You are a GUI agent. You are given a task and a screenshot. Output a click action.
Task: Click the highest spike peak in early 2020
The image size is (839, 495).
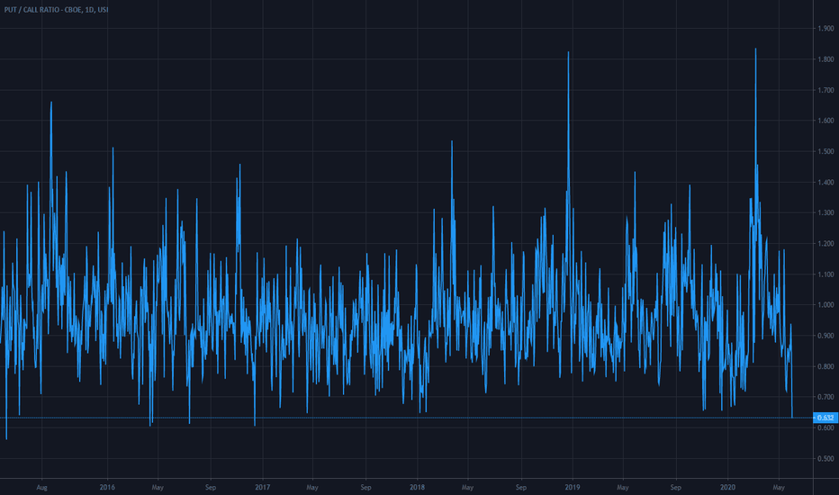(755, 49)
